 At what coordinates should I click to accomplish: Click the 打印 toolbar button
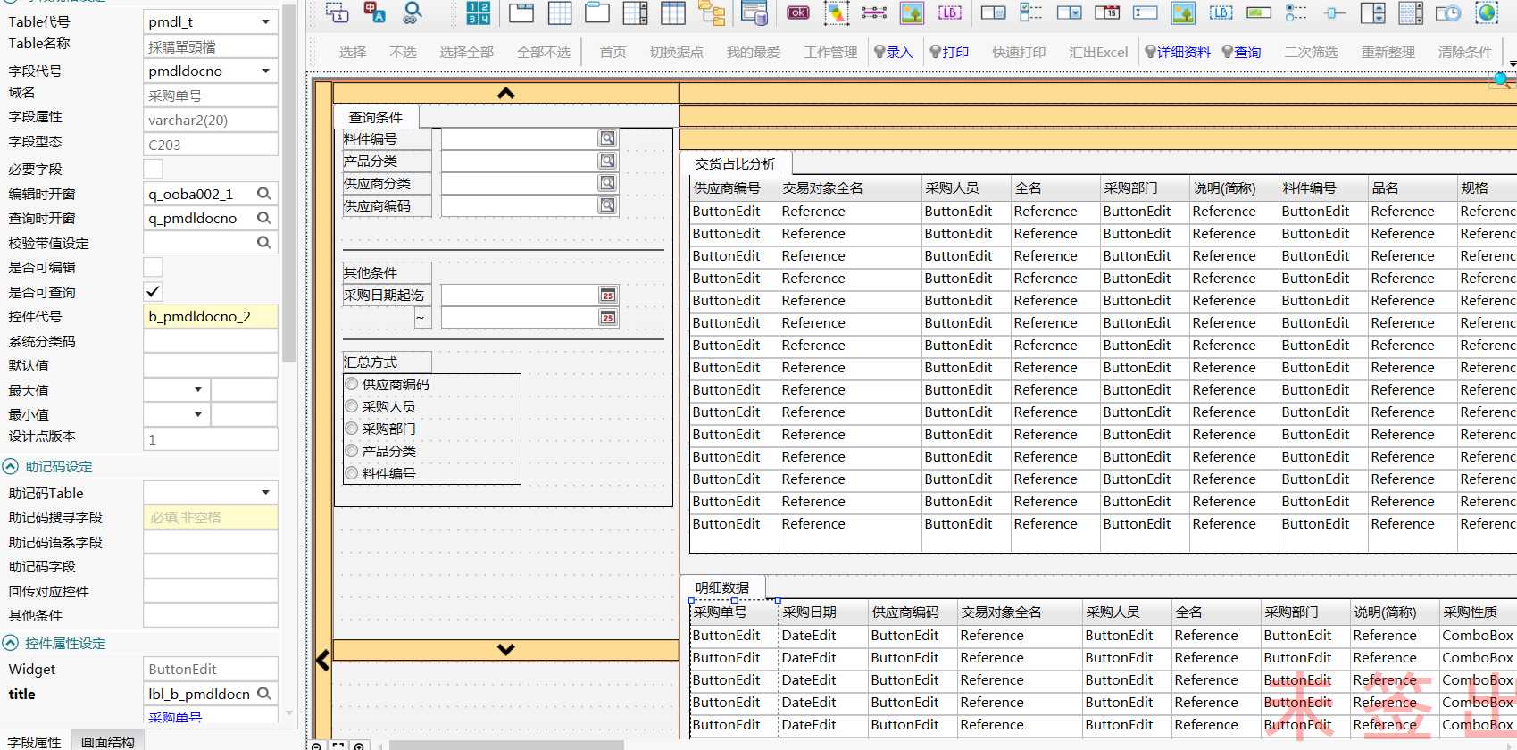[x=949, y=53]
